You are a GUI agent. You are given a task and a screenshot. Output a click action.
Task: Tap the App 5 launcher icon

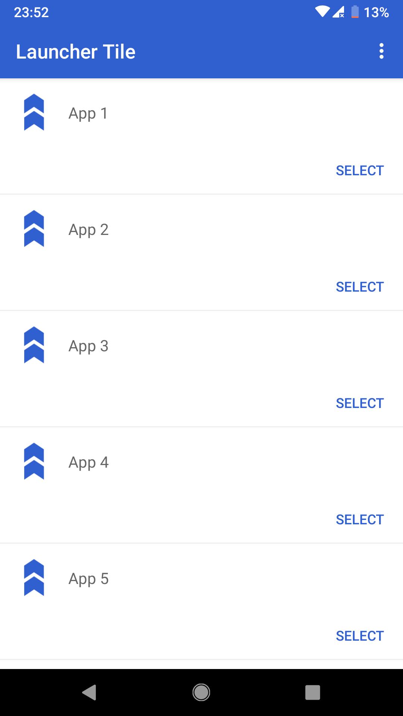34,578
